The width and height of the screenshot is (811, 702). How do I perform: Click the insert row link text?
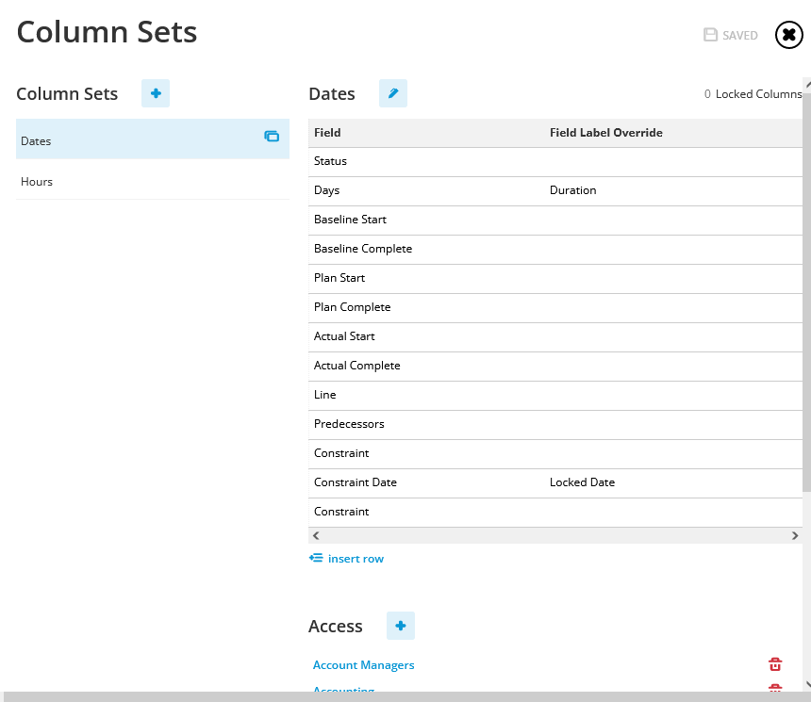(356, 558)
